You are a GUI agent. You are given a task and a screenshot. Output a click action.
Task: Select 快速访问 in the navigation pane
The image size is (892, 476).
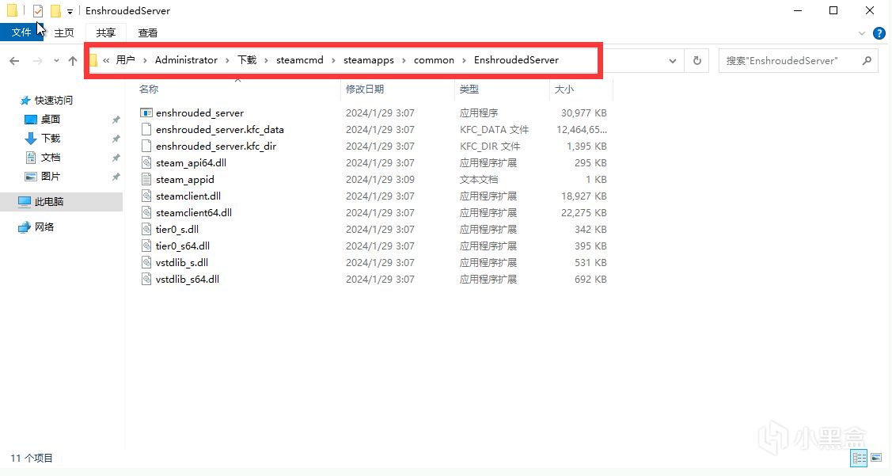click(54, 101)
